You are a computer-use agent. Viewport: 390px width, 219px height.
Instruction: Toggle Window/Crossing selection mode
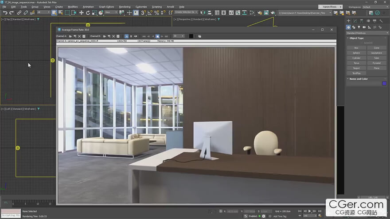[x=74, y=13]
